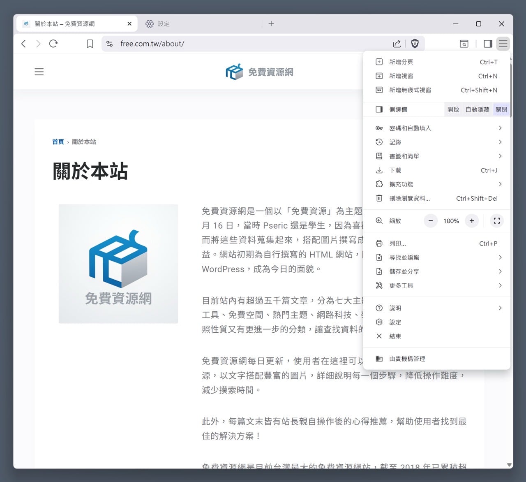
Task: Set sidebar to 開啟 (on)
Action: pos(453,109)
